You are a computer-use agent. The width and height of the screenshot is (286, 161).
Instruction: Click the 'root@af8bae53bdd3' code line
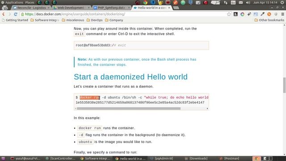point(101,45)
